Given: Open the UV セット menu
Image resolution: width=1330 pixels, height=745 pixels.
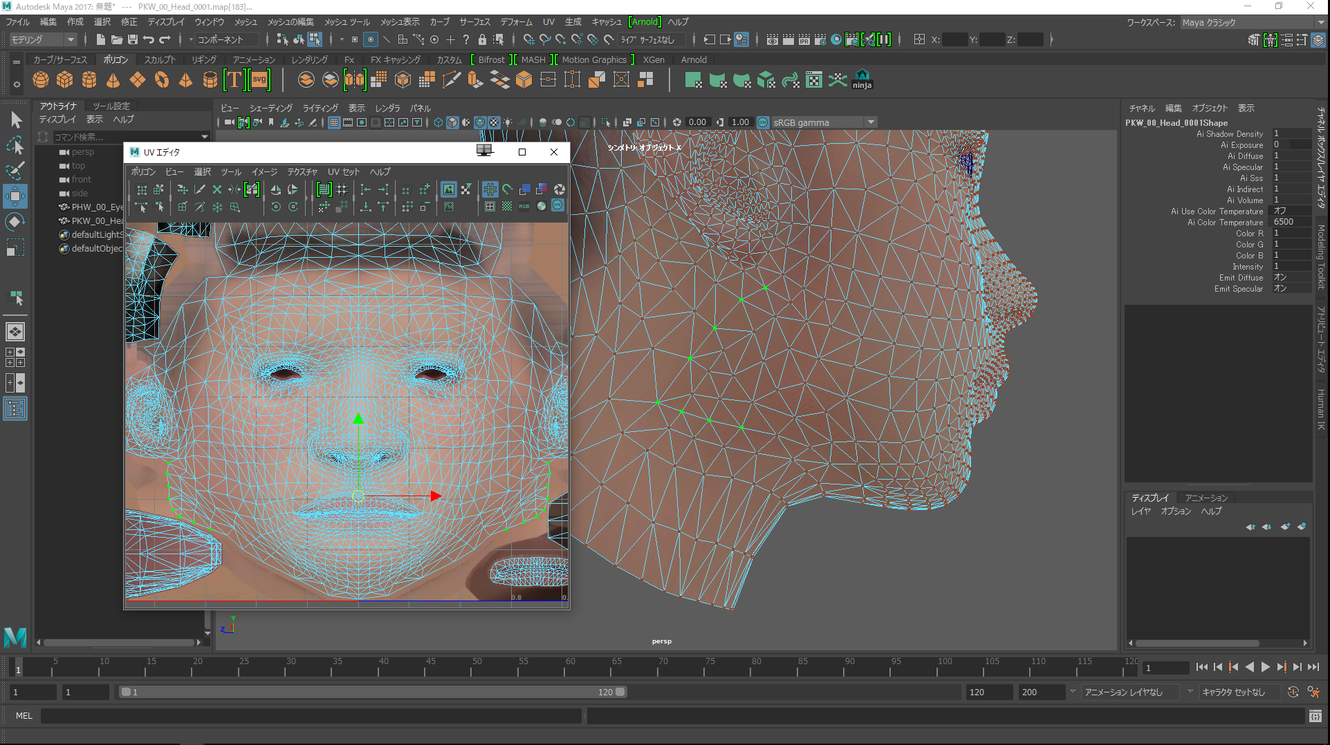Looking at the screenshot, I should tap(343, 171).
